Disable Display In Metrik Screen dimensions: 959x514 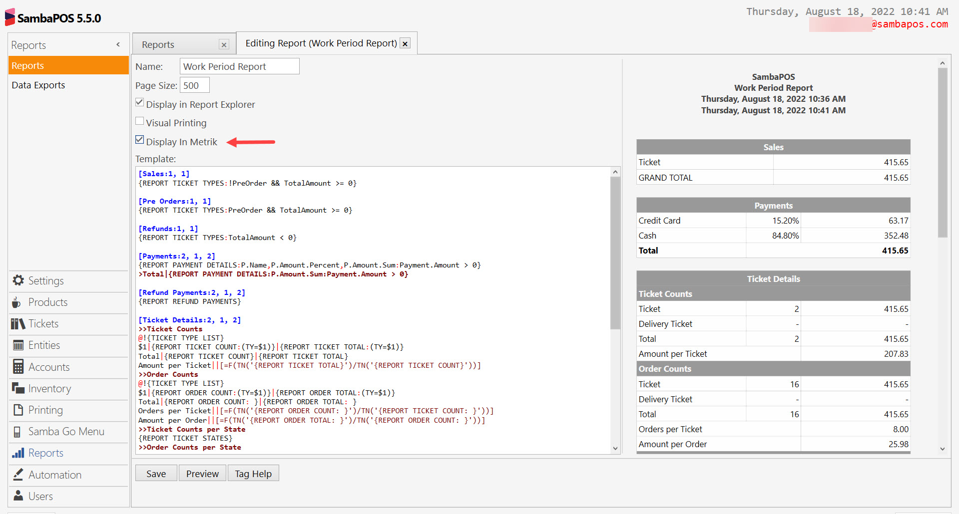pos(139,139)
